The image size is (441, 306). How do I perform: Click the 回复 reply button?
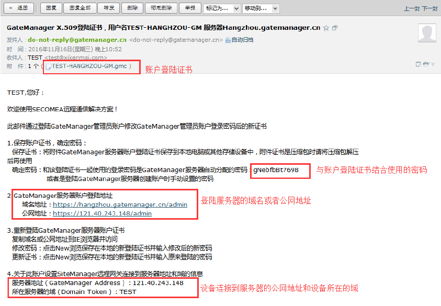[x=51, y=8]
